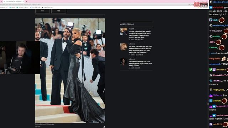
Task: Select the 2023 Met Gala Red Carpet tab
Action: [x=14, y=1]
